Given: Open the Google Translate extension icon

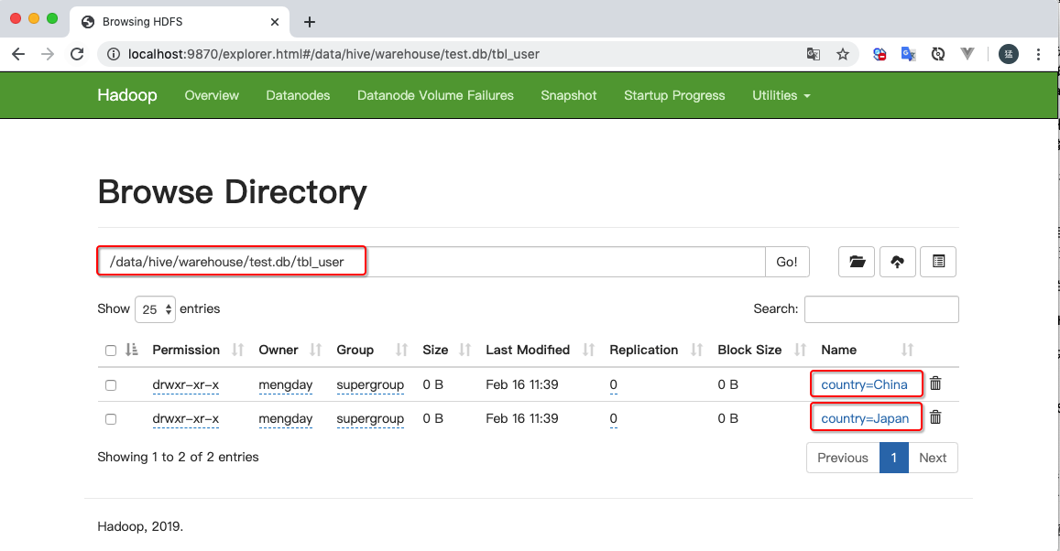Looking at the screenshot, I should [909, 54].
